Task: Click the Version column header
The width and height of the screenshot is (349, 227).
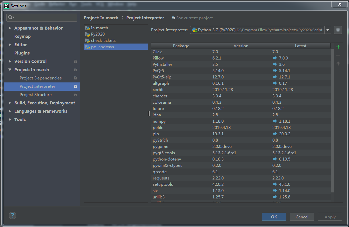Action: point(241,46)
